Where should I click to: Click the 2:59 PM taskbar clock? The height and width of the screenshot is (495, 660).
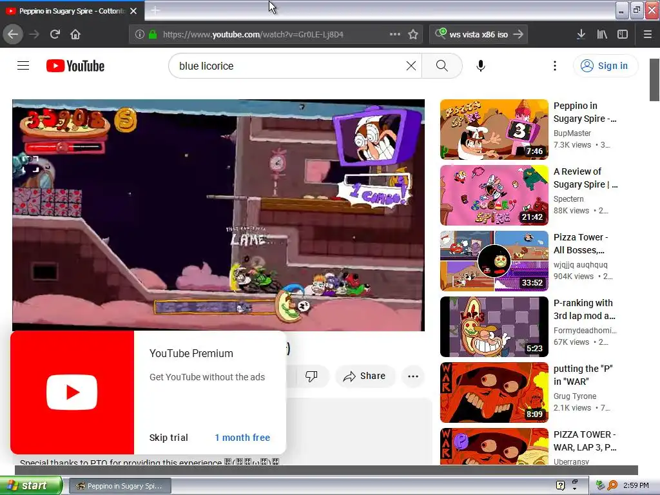tap(636, 485)
